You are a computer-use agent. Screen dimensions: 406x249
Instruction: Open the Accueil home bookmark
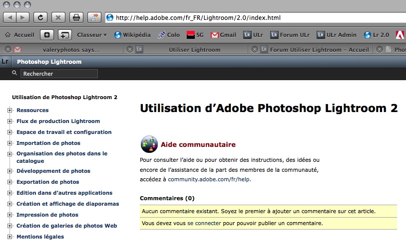(19, 35)
